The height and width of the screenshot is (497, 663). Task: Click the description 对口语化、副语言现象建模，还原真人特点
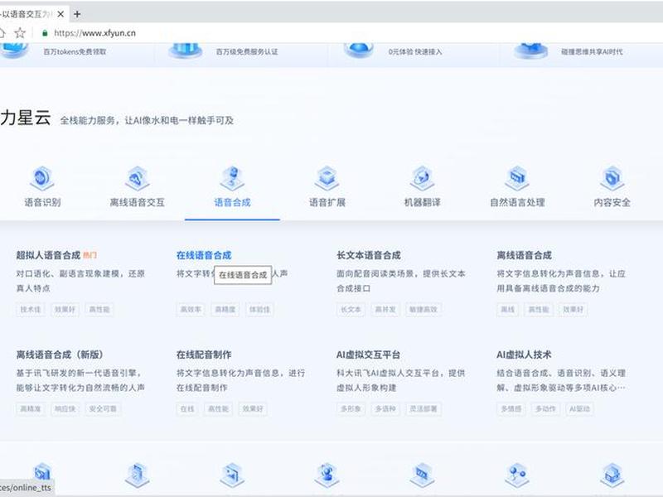[80, 281]
